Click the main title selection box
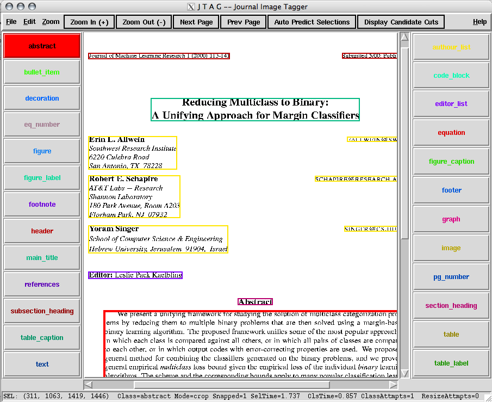Viewport: 492px width, 402px height. pos(255,109)
